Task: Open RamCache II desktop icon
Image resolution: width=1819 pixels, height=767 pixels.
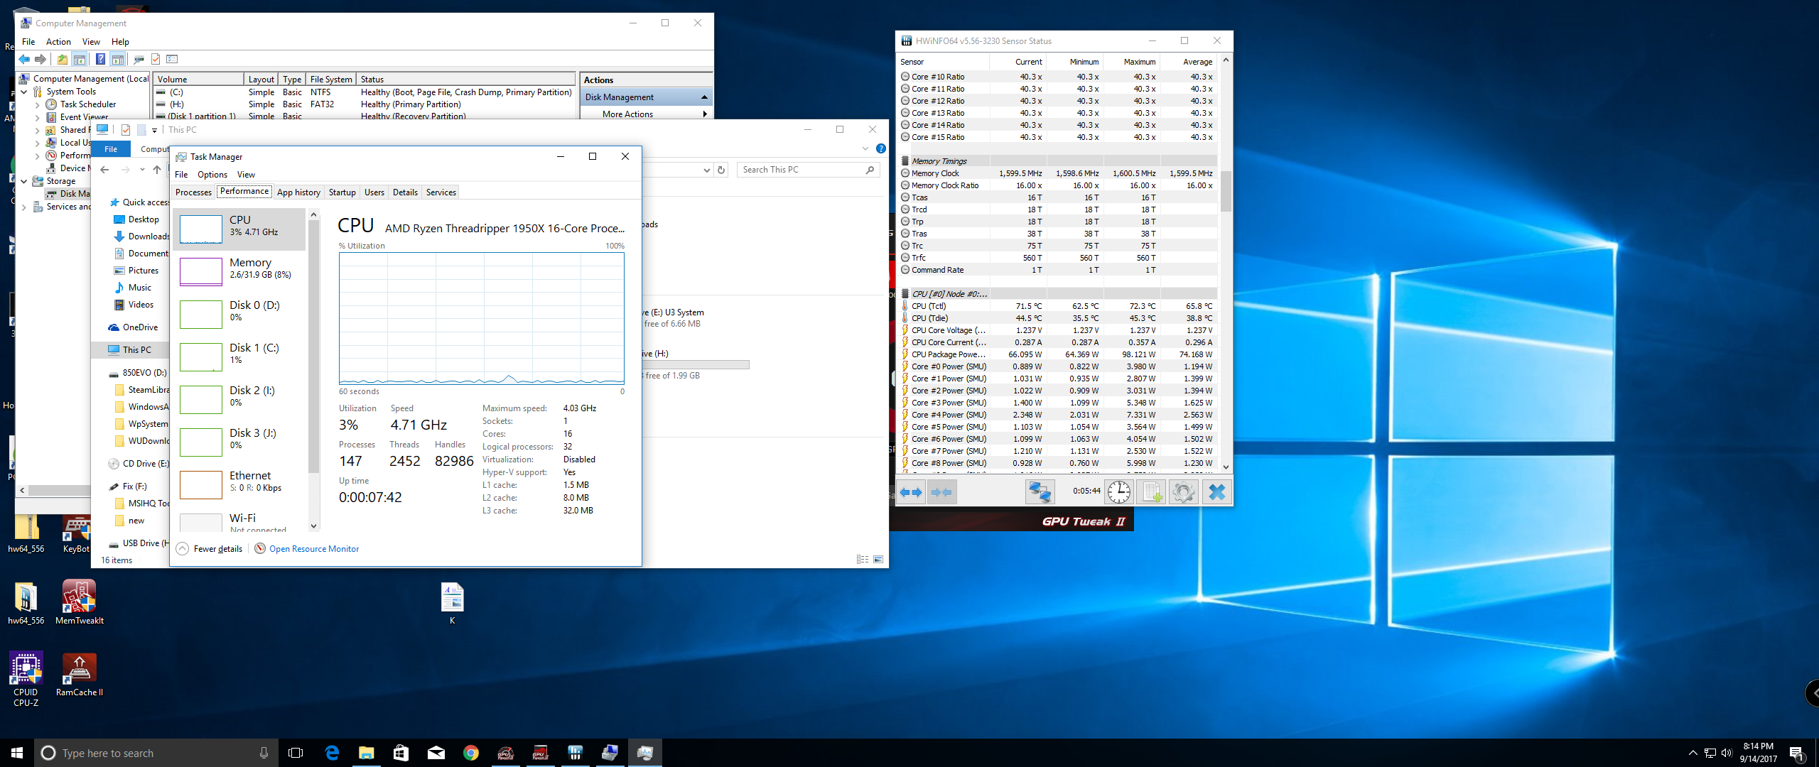Action: pyautogui.click(x=80, y=675)
